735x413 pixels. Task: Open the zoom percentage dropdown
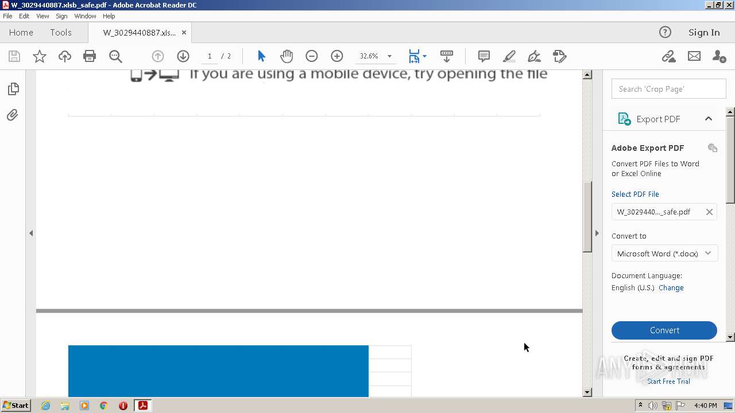coord(390,56)
